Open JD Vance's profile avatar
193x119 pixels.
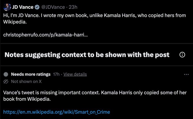pos(7,7)
